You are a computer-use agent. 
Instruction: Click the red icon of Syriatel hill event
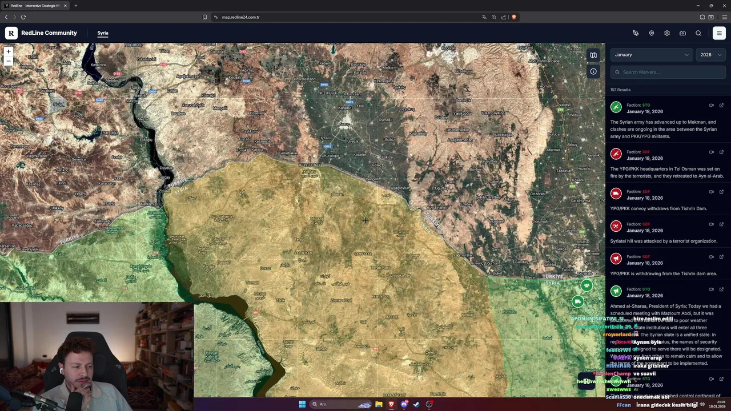616,226
